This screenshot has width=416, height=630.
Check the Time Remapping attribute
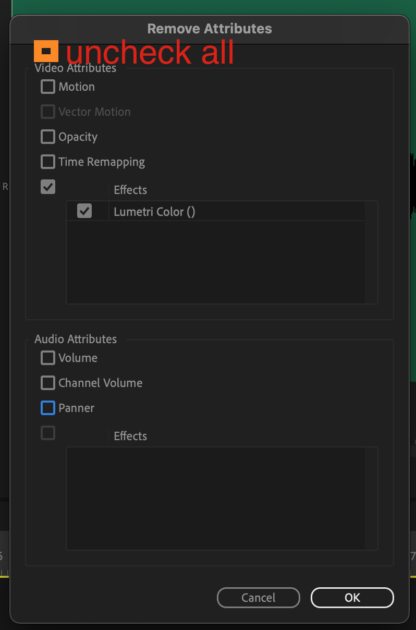47,162
